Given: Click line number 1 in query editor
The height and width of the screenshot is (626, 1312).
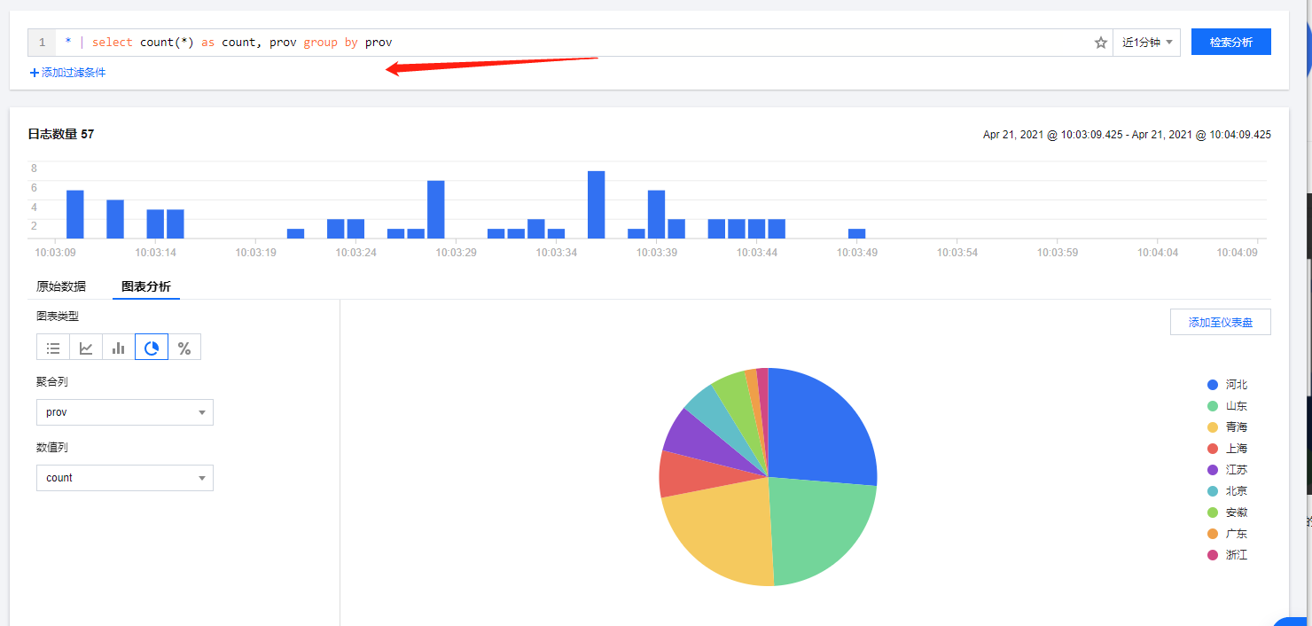Looking at the screenshot, I should click(x=42, y=43).
